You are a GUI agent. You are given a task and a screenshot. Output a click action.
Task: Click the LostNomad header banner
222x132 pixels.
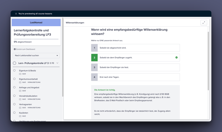[x=36, y=22]
